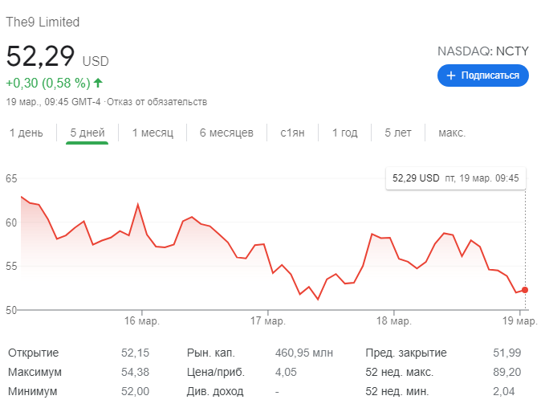Image resolution: width=541 pixels, height=408 pixels.
Task: Select the 1 день tab
Action: (x=26, y=133)
